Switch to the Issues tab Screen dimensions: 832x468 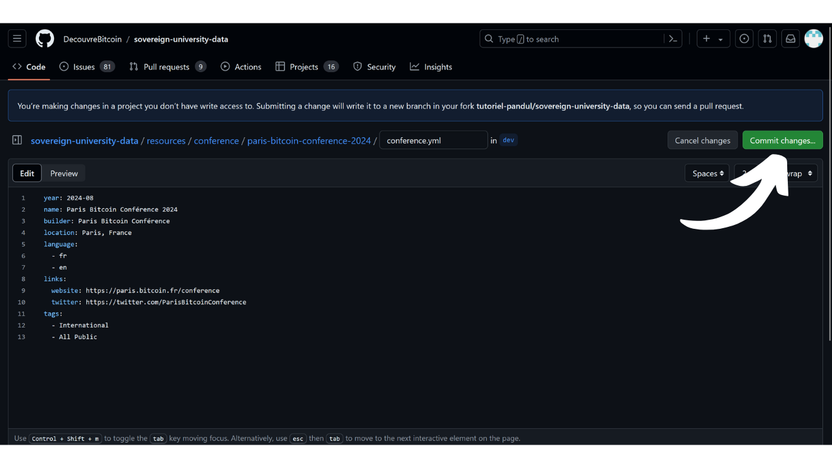tap(87, 67)
